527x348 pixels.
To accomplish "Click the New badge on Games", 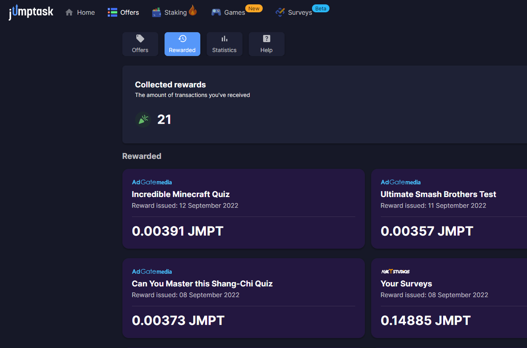I will pyautogui.click(x=254, y=8).
